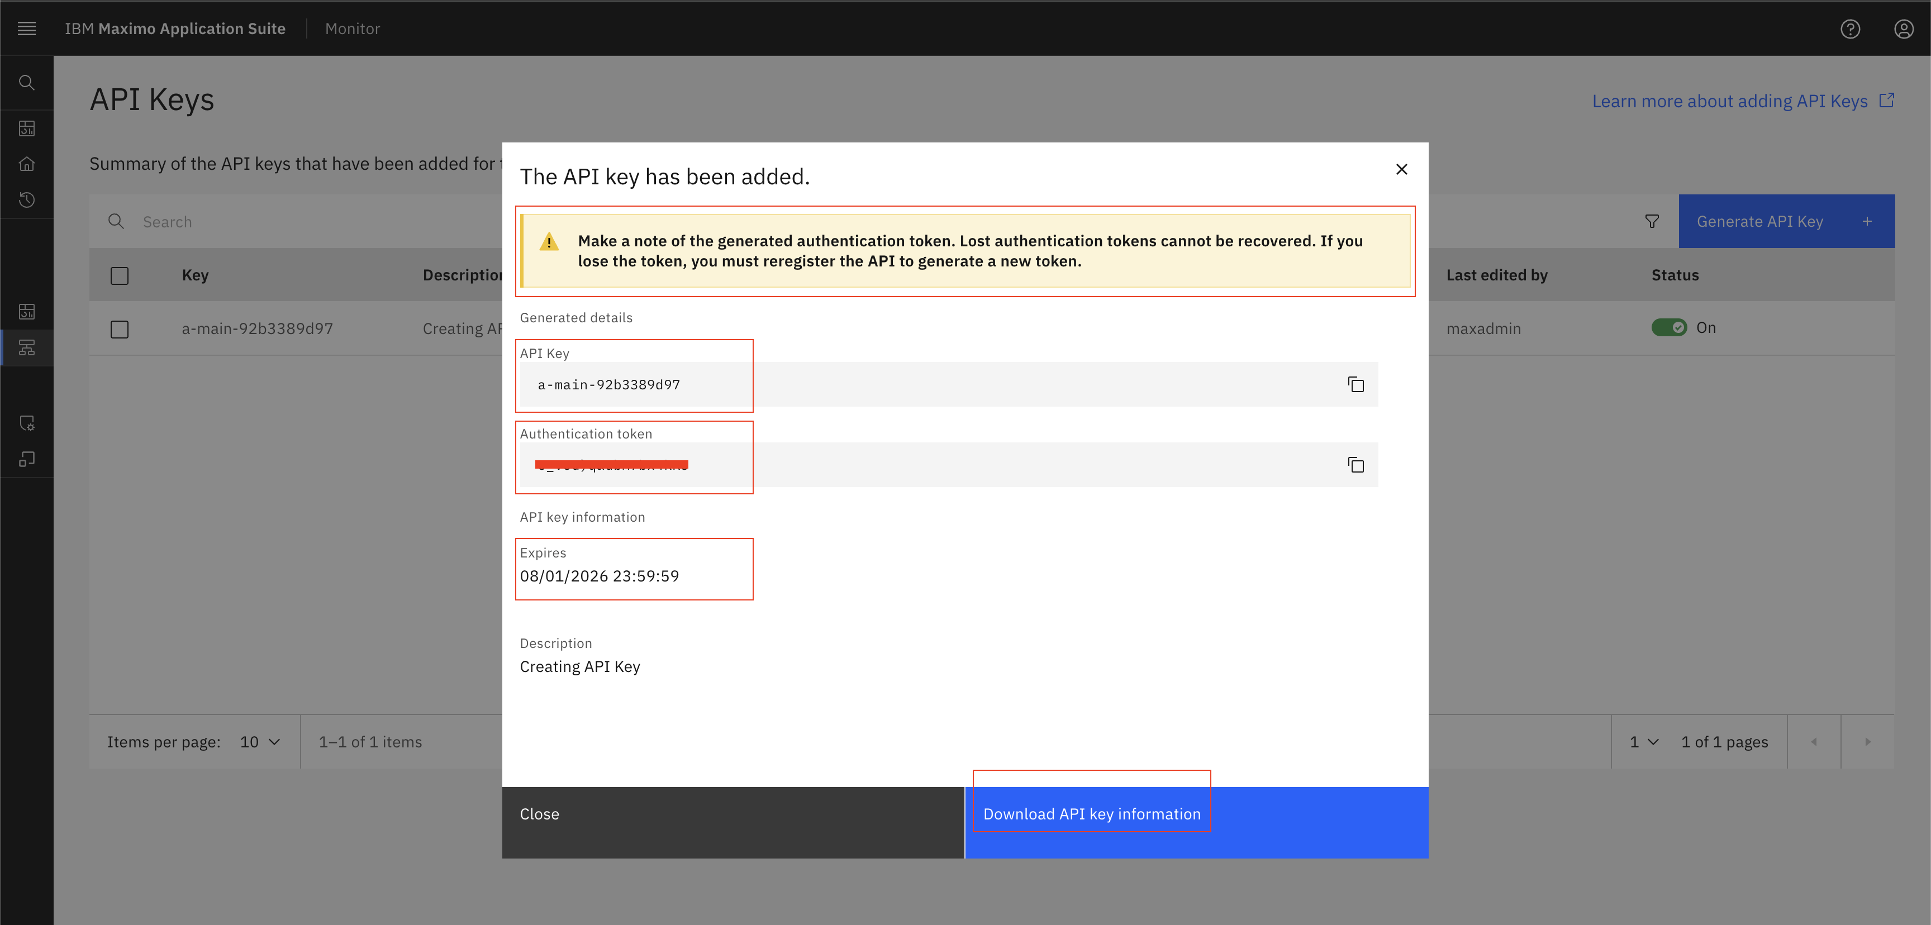Click the Close button in dialog
This screenshot has width=1931, height=925.
point(733,822)
